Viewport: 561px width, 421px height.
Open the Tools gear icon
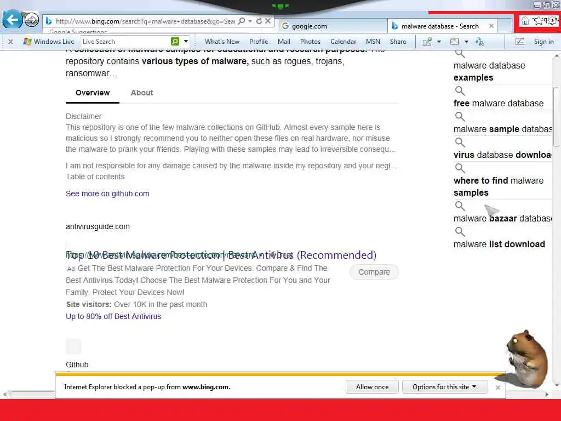552,21
